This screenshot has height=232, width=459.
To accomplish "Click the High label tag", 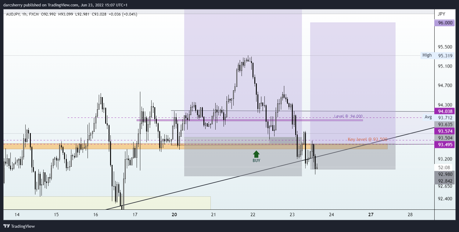I will coord(427,55).
